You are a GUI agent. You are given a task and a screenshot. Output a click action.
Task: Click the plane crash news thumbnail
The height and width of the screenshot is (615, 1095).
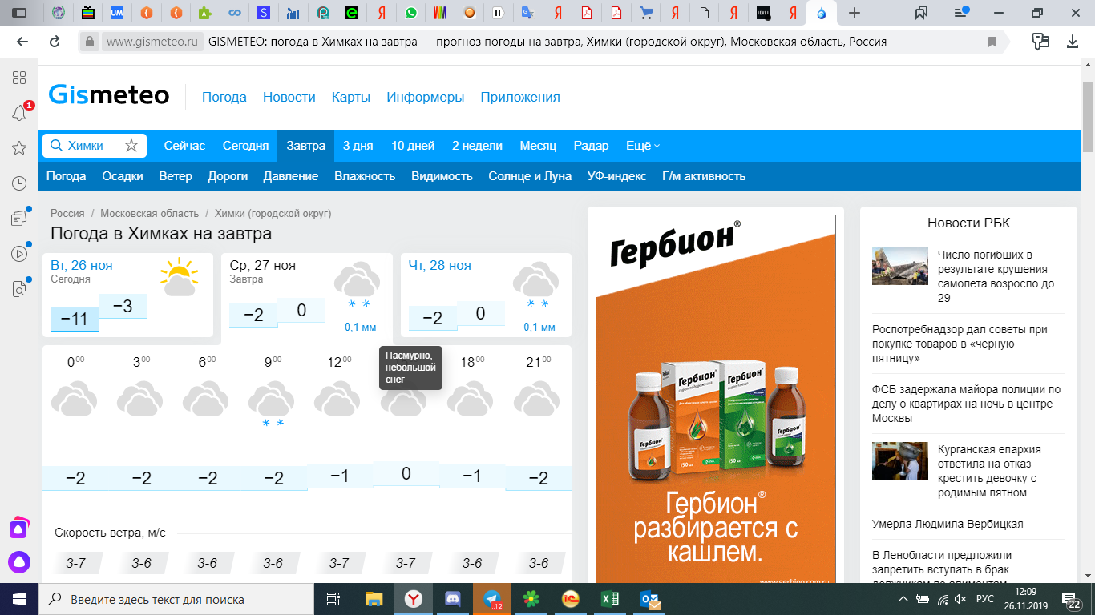click(900, 266)
